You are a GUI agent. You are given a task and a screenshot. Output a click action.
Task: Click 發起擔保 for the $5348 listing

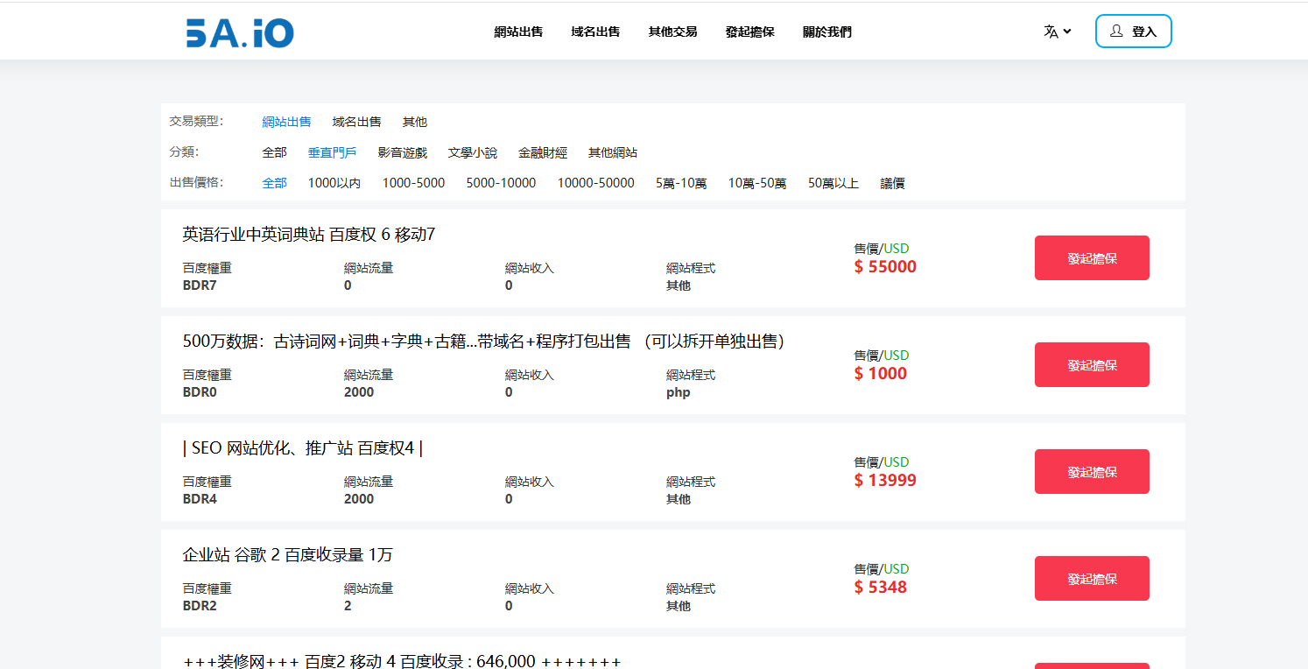point(1092,578)
